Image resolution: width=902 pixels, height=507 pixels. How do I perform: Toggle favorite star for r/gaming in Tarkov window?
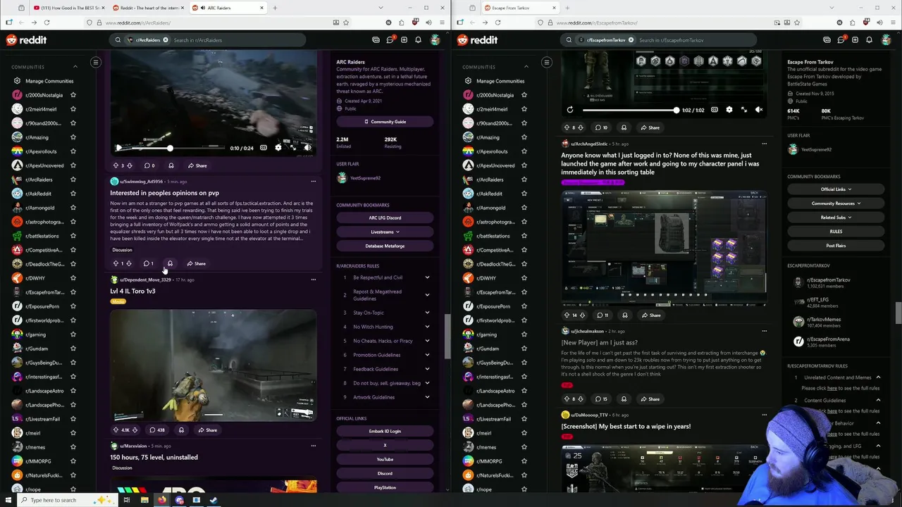[x=524, y=334]
